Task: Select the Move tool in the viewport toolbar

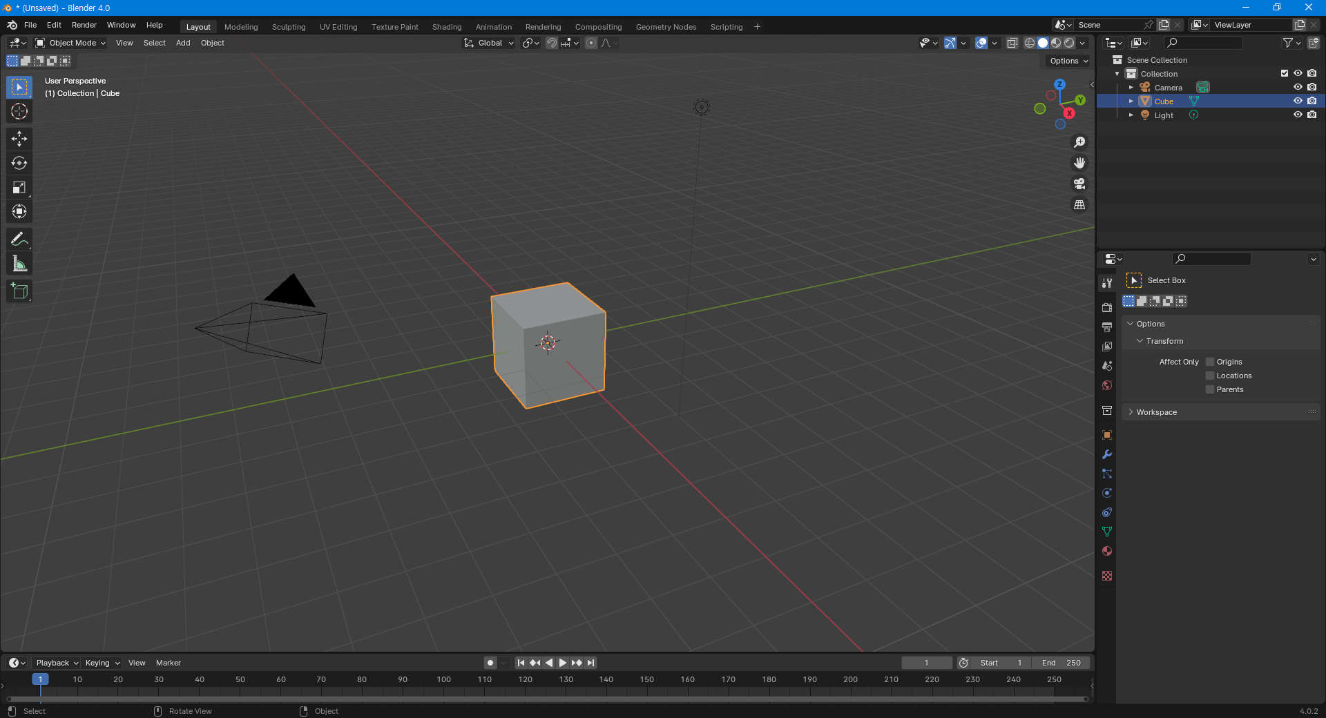Action: click(19, 139)
